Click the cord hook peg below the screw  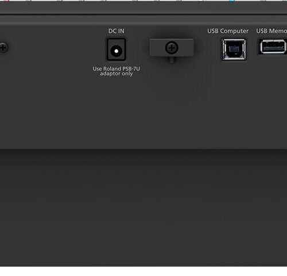pyautogui.click(x=172, y=60)
